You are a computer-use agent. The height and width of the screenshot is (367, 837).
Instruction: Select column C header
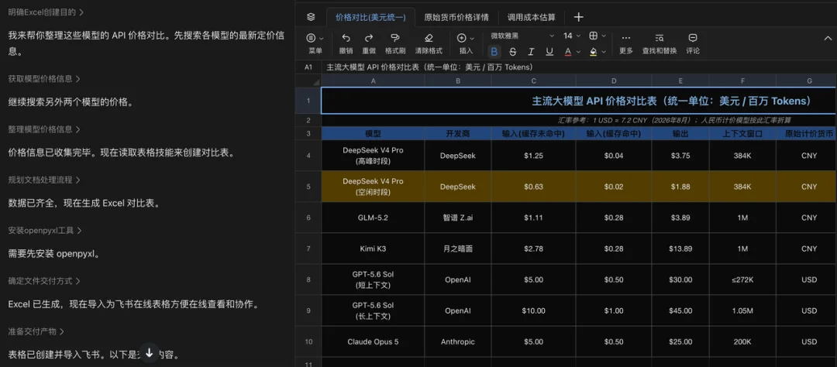click(533, 81)
